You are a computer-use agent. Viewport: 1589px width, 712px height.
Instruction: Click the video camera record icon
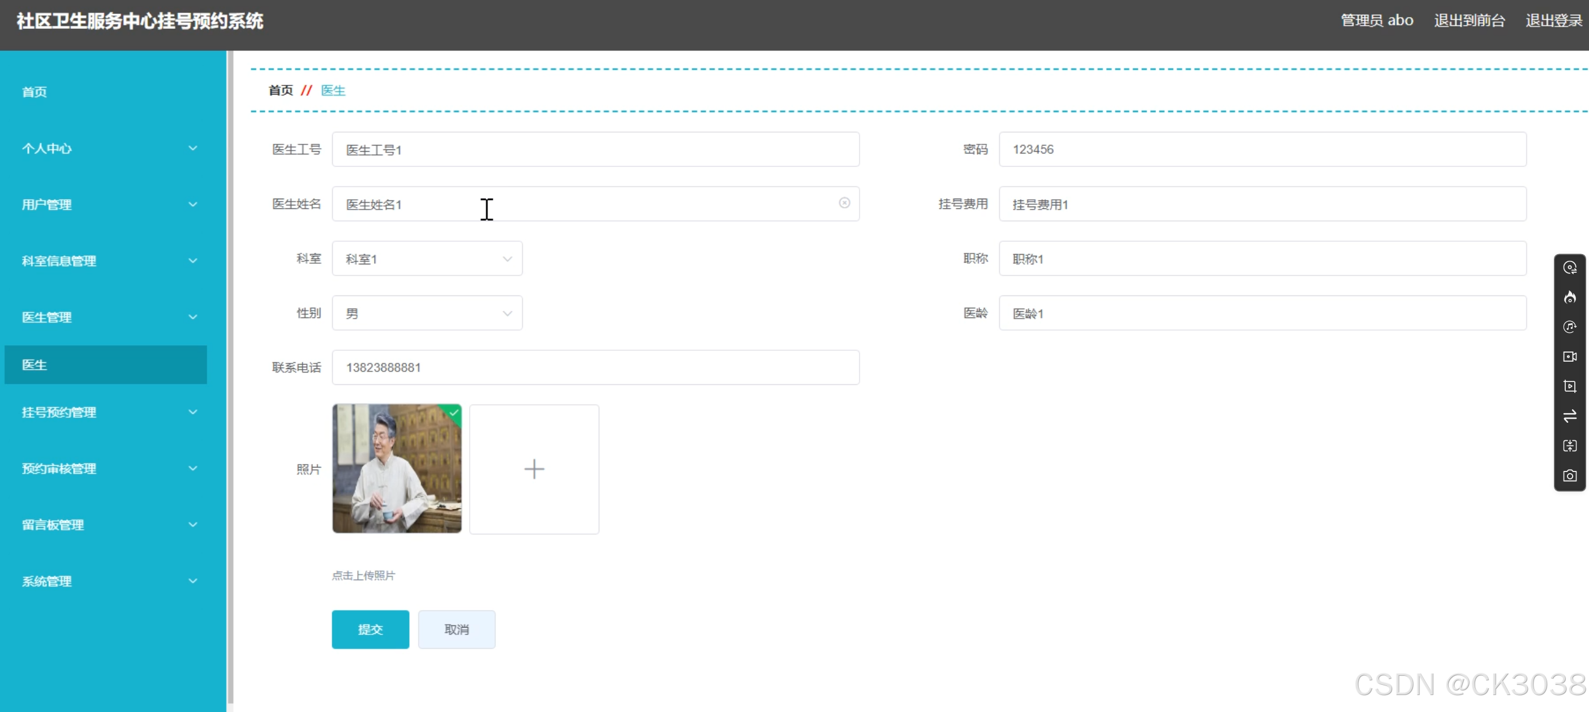coord(1569,357)
